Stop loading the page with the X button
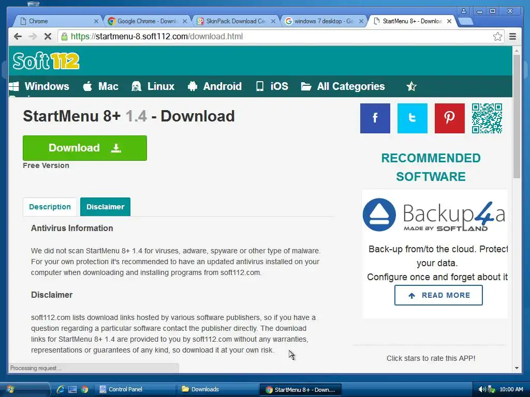This screenshot has width=530, height=397. [48, 37]
